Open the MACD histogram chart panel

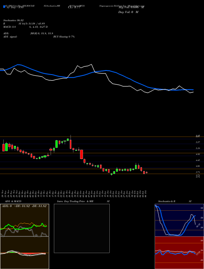pos(24,253)
